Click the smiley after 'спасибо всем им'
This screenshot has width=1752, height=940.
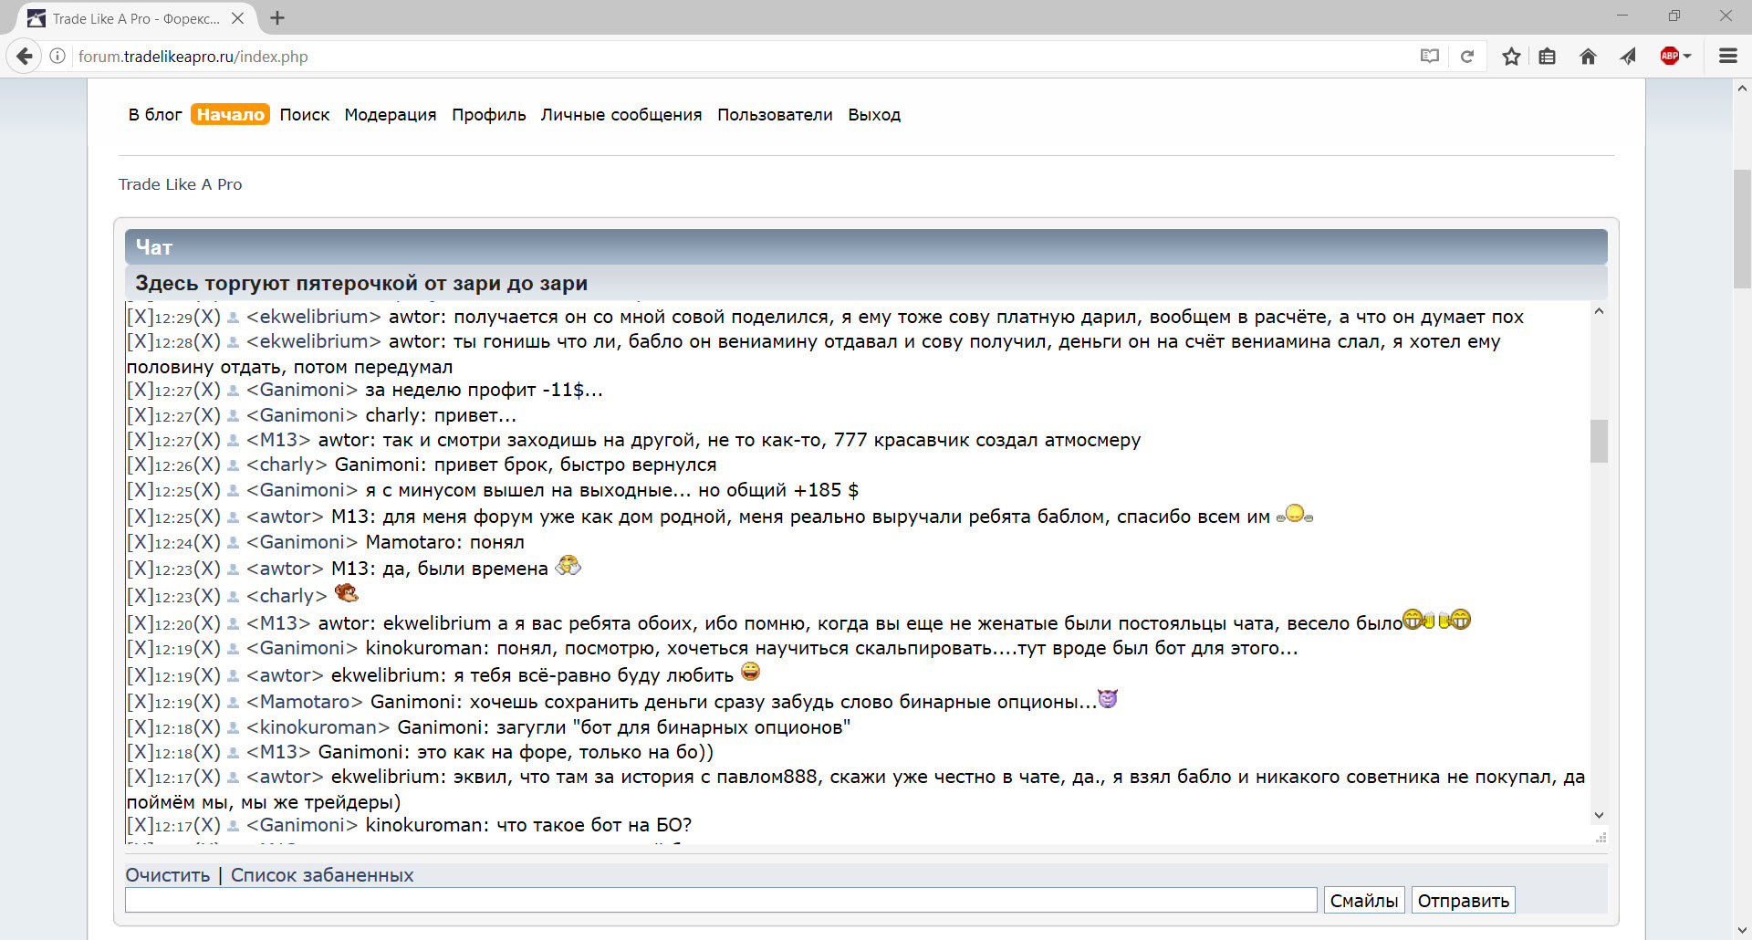click(x=1295, y=514)
